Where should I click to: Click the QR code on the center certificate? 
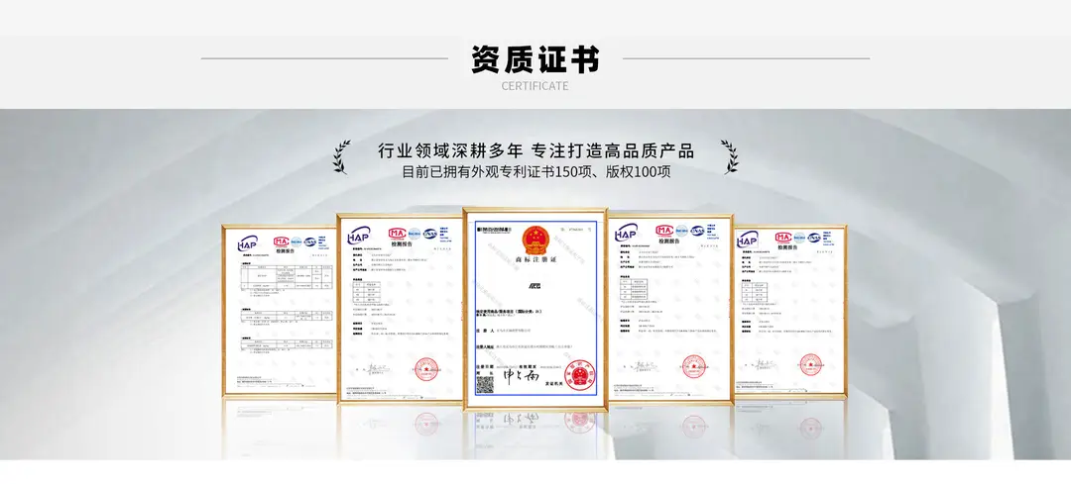pos(484,384)
